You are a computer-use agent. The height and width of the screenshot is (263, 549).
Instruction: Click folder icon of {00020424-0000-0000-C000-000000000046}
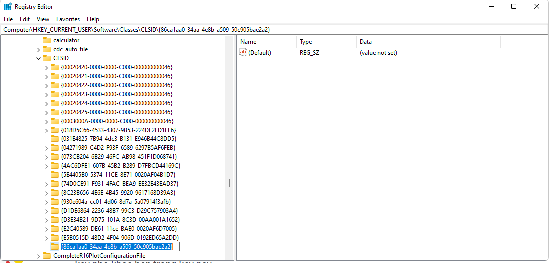pos(55,103)
